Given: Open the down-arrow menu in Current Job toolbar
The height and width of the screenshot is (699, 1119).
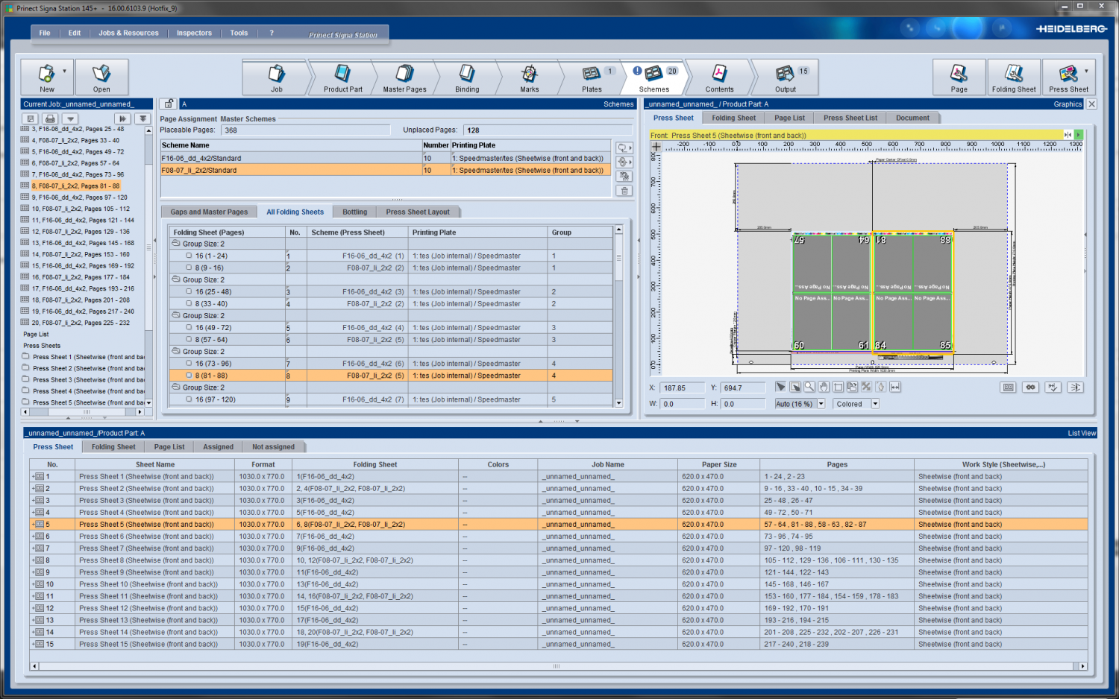Looking at the screenshot, I should tap(70, 118).
